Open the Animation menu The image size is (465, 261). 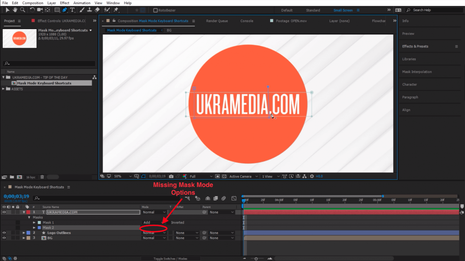click(x=82, y=3)
